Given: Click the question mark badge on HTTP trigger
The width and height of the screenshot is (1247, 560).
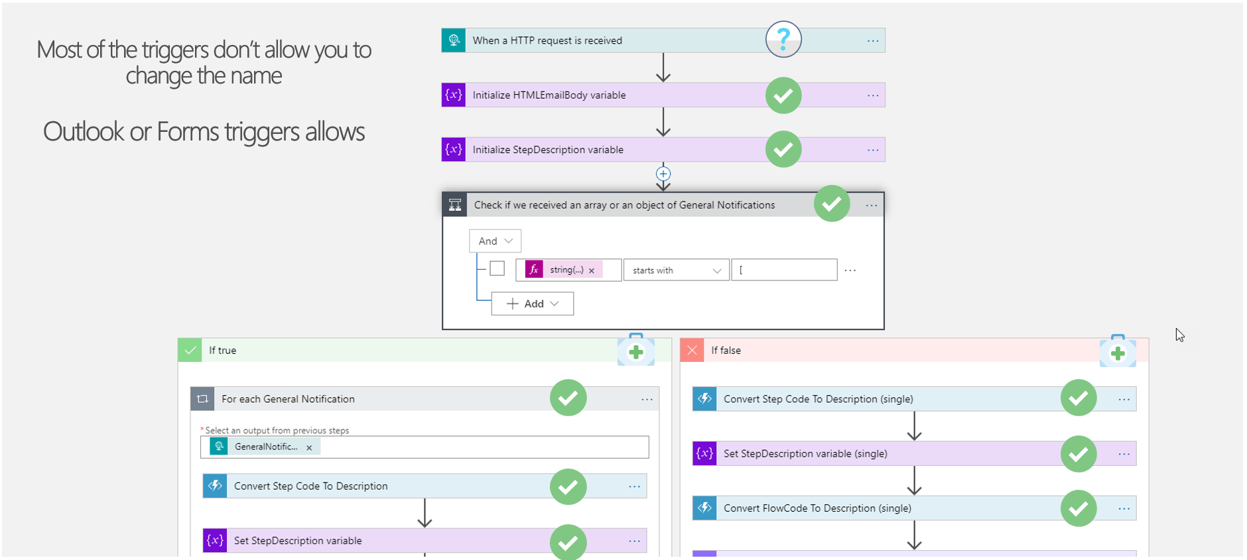Looking at the screenshot, I should pos(783,40).
